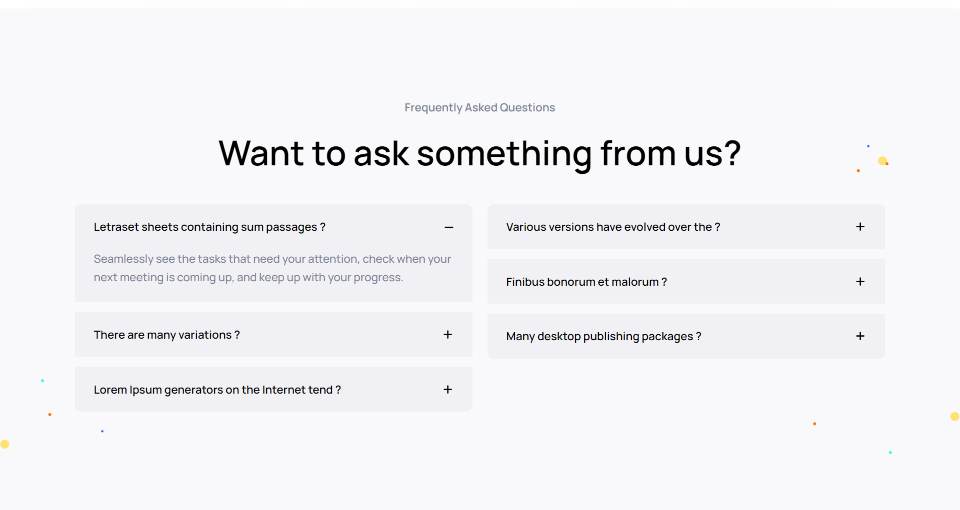This screenshot has width=960, height=510.
Task: Expand "Lorem Ipsum generators on the Internet tend ?" text
Action: 217,390
